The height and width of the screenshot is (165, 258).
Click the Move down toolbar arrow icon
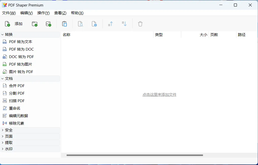pos(124,24)
